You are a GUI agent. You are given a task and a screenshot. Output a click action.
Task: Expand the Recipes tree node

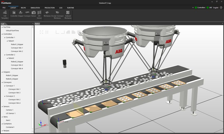click(x=2, y=131)
